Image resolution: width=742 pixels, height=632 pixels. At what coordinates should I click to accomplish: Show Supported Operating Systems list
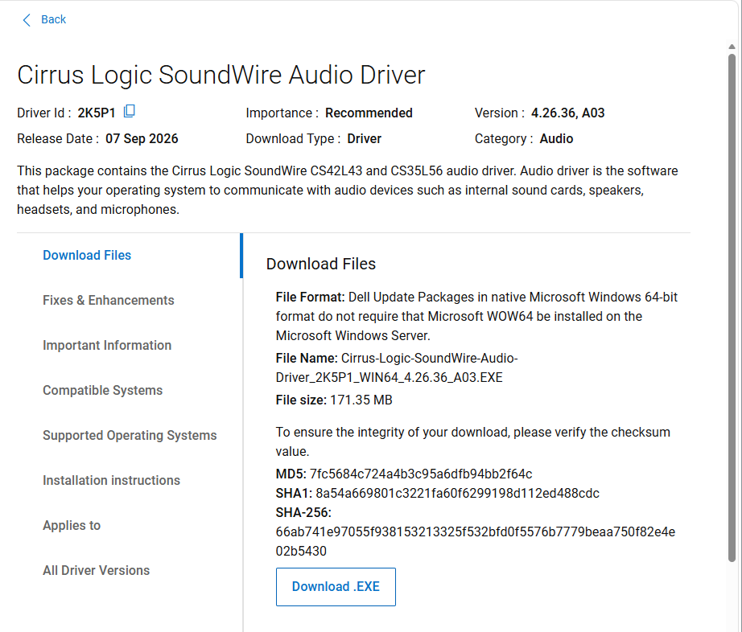130,435
